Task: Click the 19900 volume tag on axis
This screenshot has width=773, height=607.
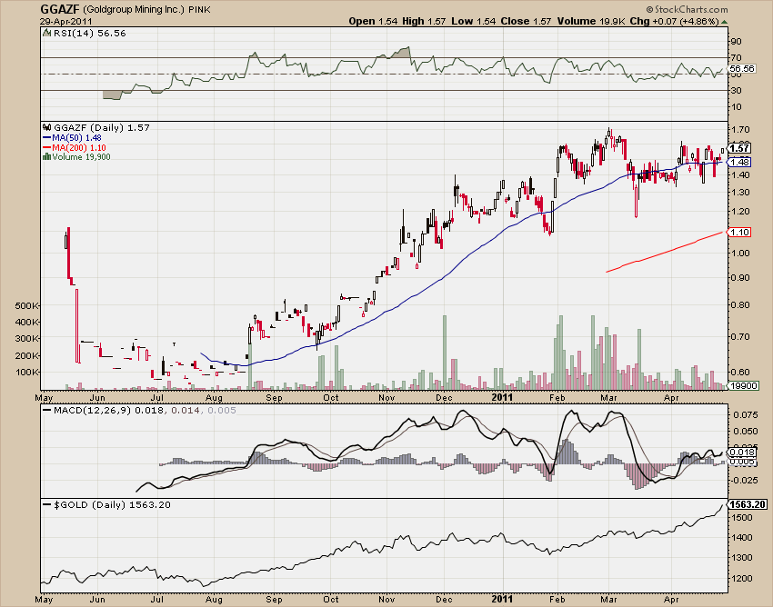Action: pos(743,386)
